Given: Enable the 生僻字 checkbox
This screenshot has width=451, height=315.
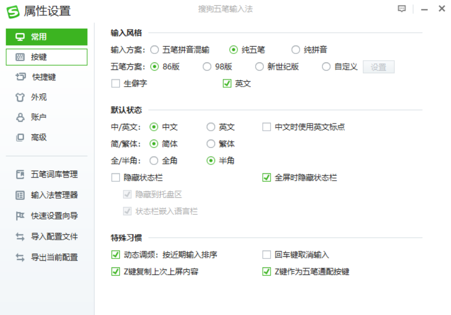Looking at the screenshot, I should point(116,83).
